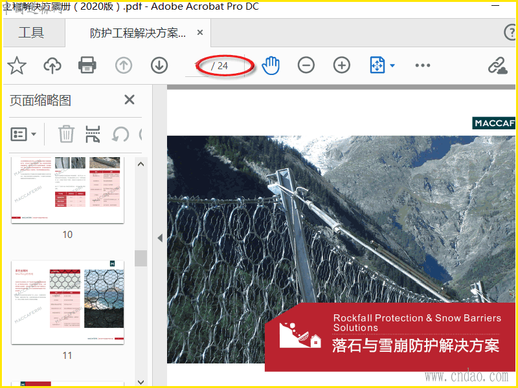The image size is (518, 388).
Task: Click the 页面缩略图 panel heading
Action: pyautogui.click(x=40, y=100)
